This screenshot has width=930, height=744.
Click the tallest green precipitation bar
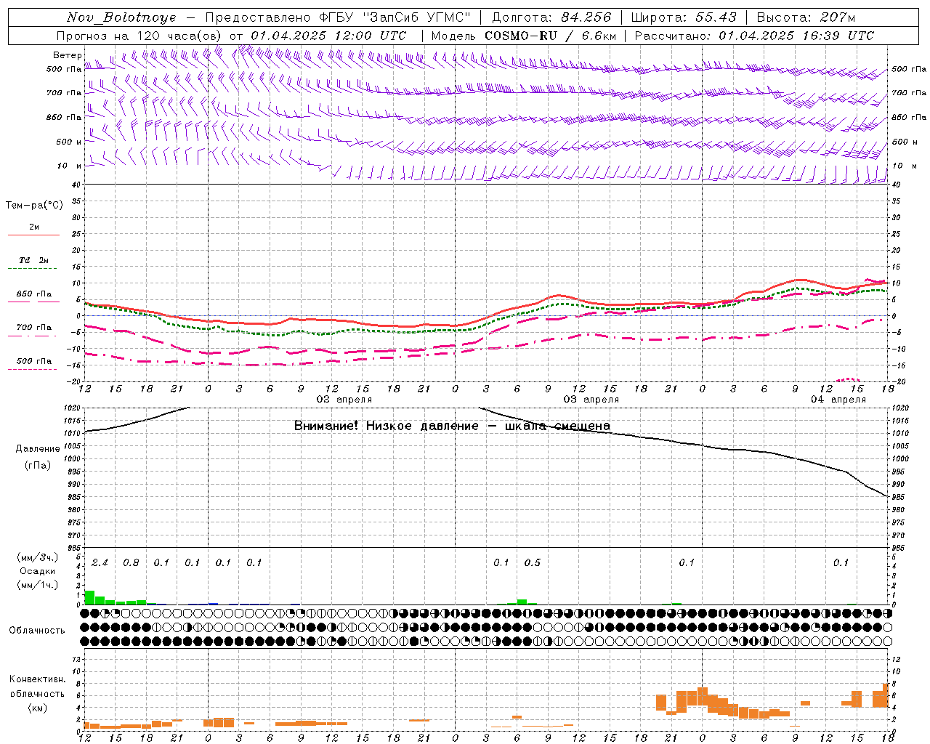pyautogui.click(x=89, y=597)
